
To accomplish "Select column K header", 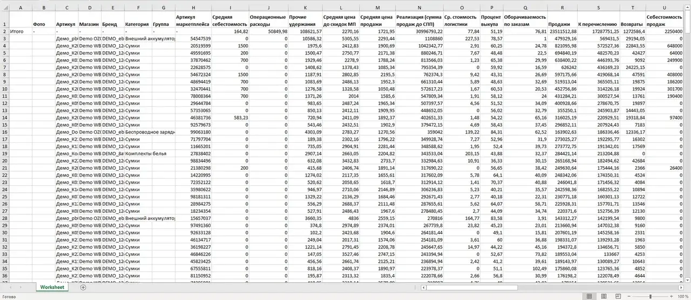I will (305, 8).
